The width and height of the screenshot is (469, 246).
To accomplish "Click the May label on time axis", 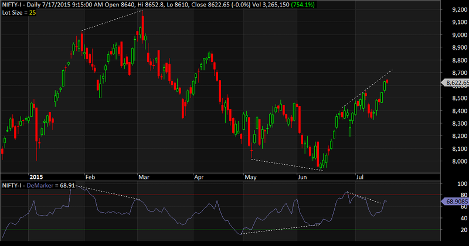I will (x=250, y=177).
